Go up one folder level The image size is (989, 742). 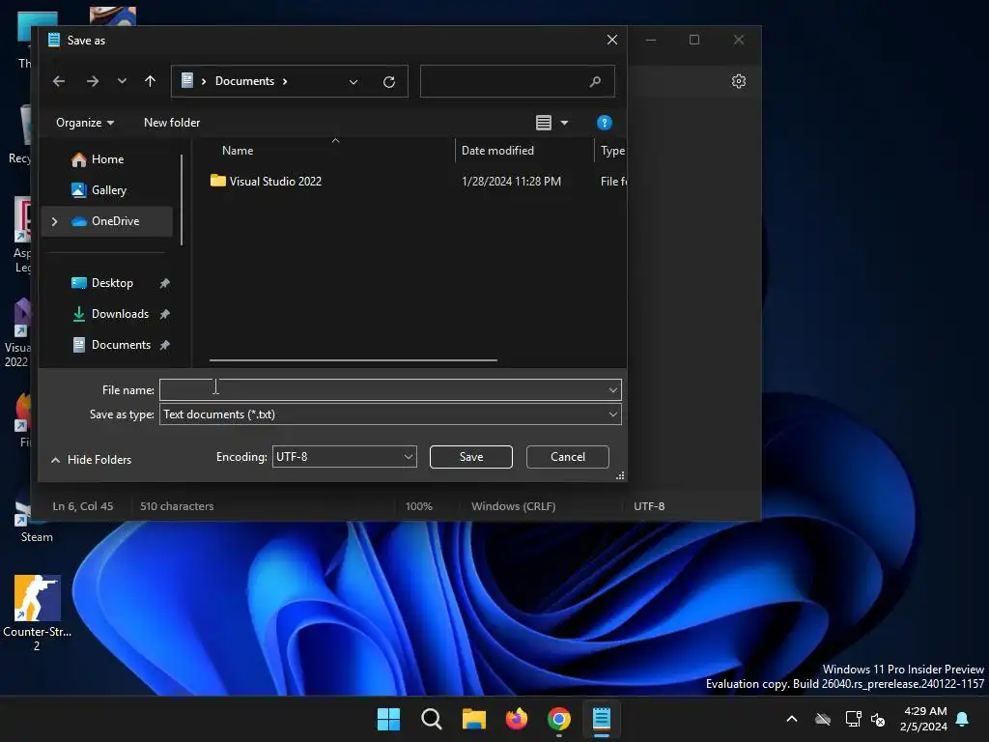click(x=150, y=81)
